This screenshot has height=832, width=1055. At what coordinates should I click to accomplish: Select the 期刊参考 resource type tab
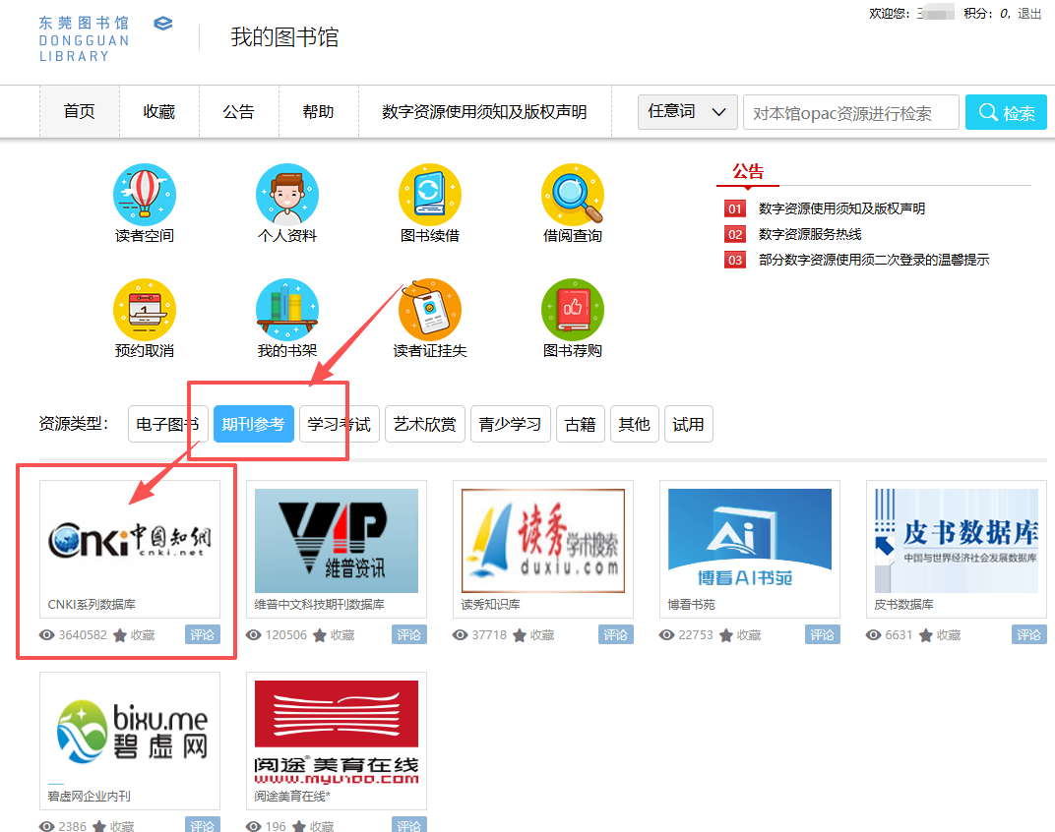click(253, 425)
